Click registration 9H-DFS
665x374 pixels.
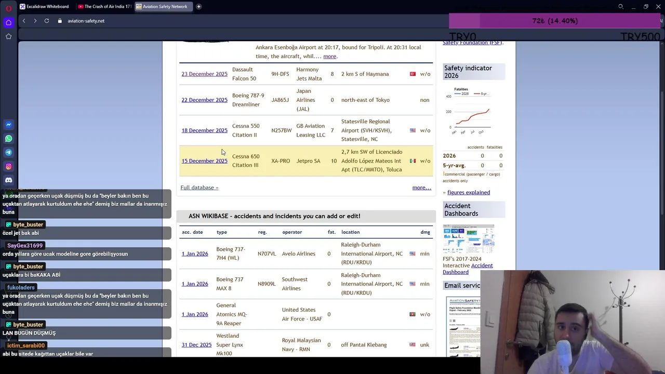pyautogui.click(x=280, y=74)
